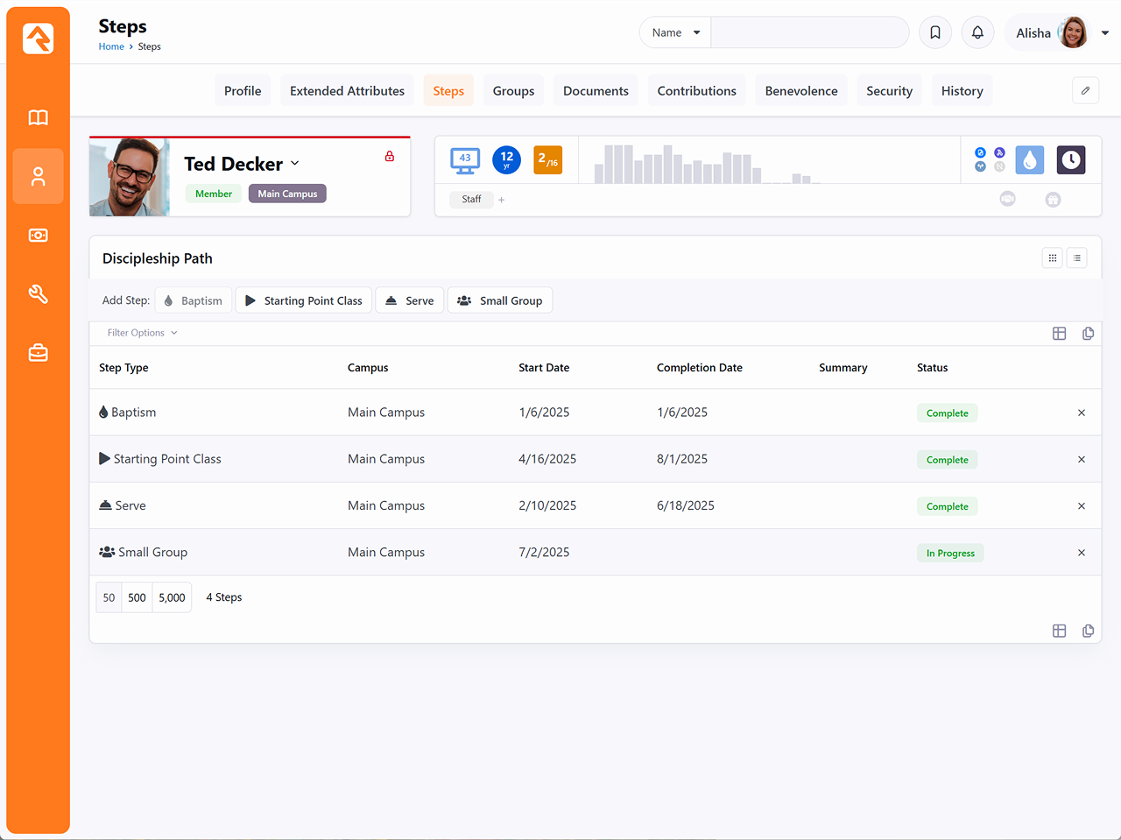Click the blue water drop baptism badge
Screen dimensions: 1121x840
[1029, 160]
